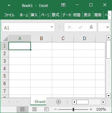Click the vertical scrollbar down arrow
Viewport: 112px width, 113px height.
[108, 96]
